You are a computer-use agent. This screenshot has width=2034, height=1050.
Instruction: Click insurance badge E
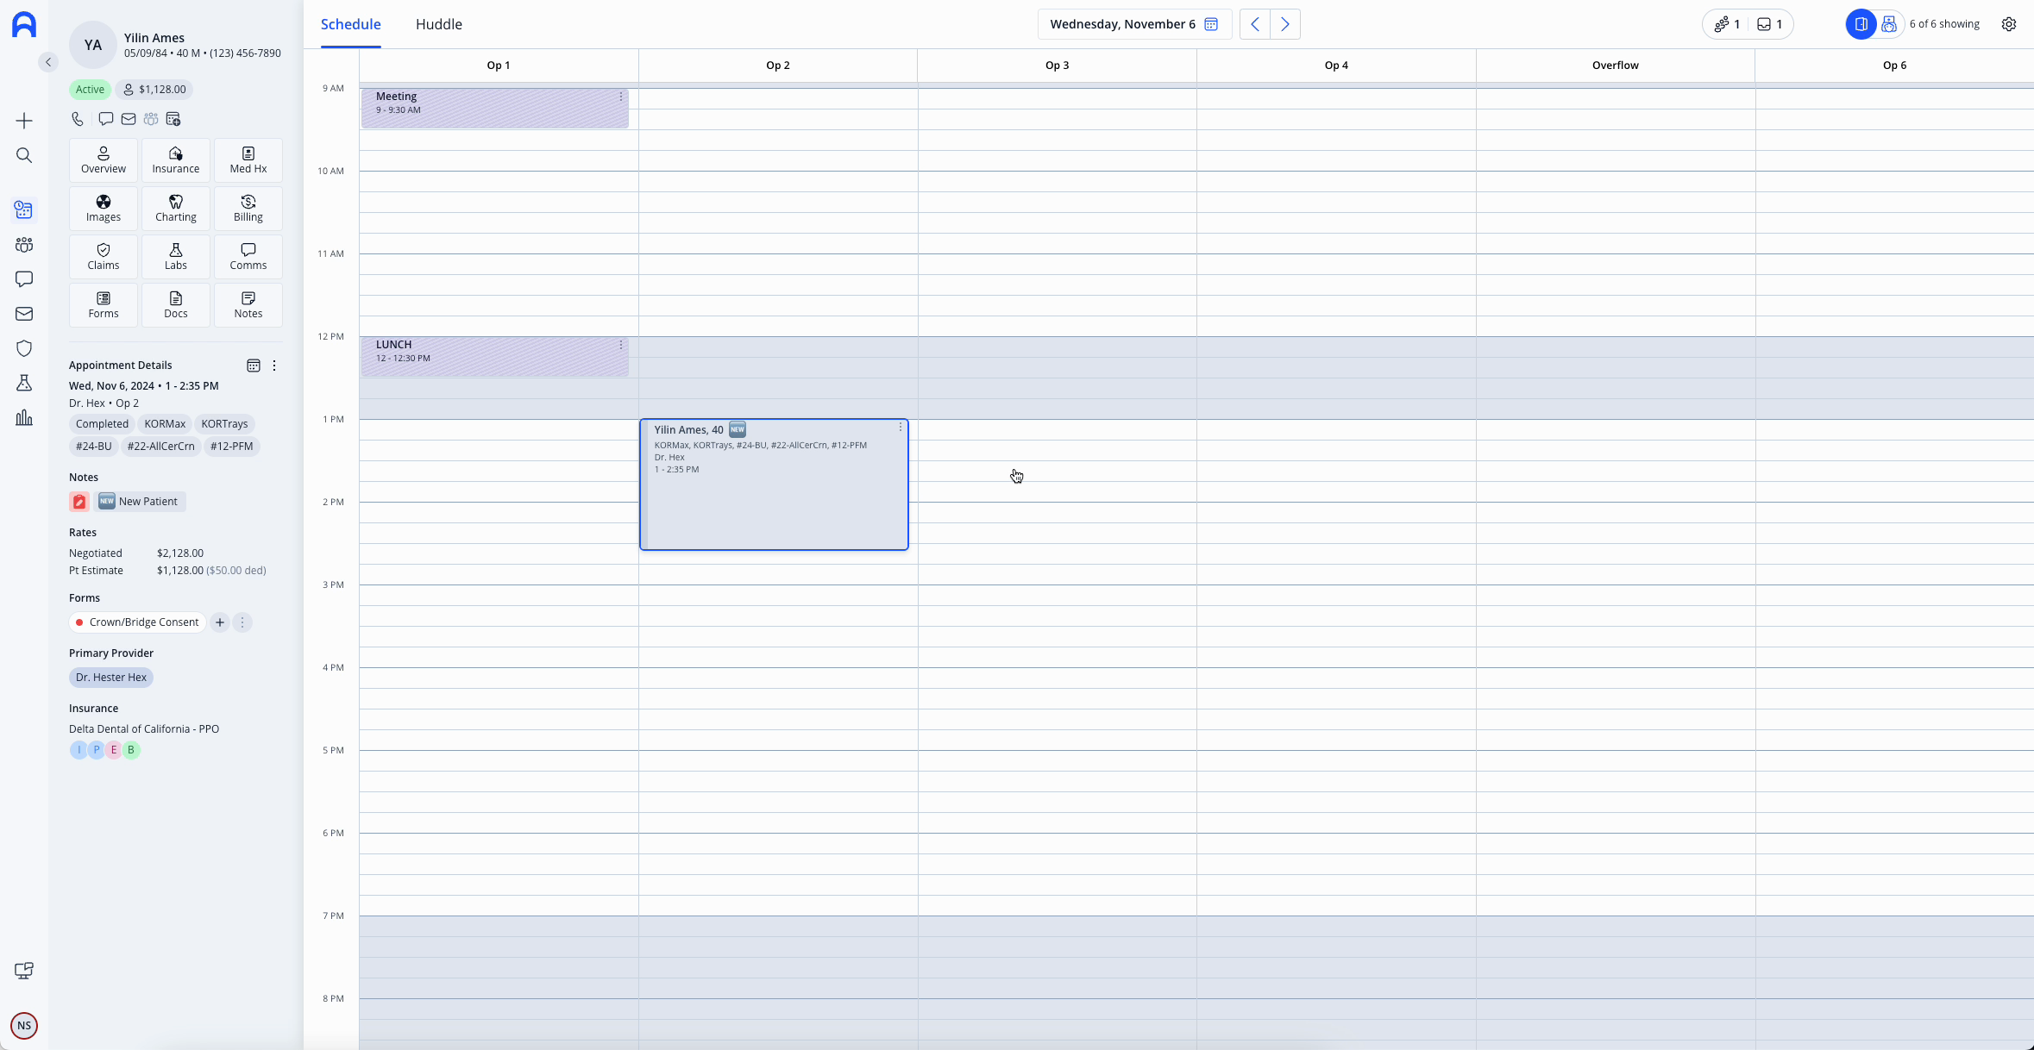pos(114,750)
